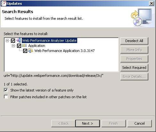156x132 pixels.
Task: Click the install wizard computer and CD image
Action: tap(141, 17)
